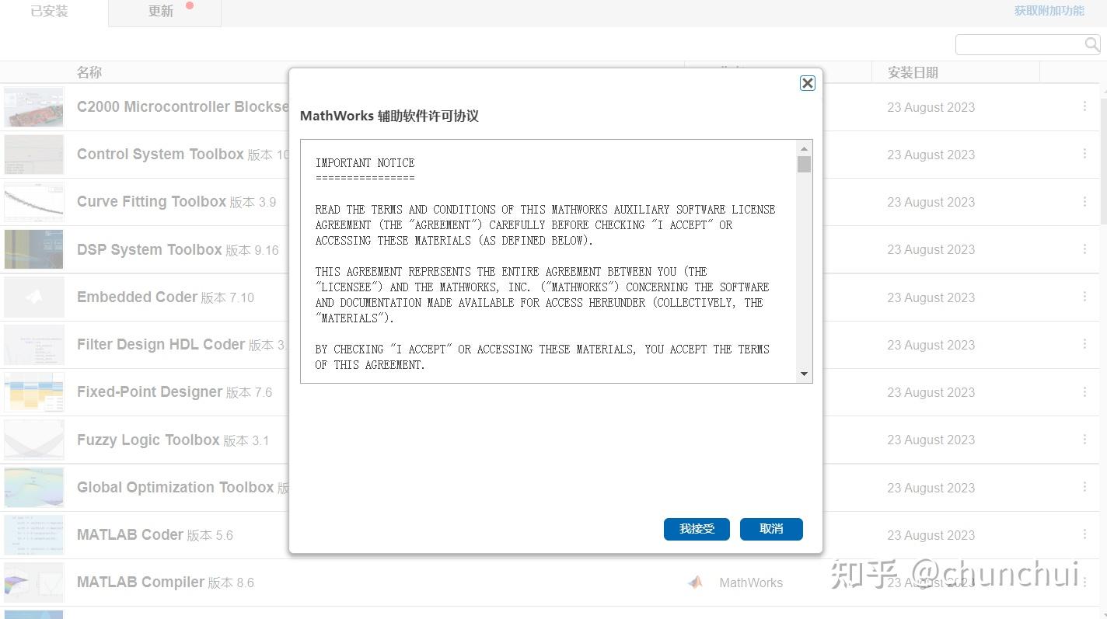Switch to the 更新 tab
This screenshot has width=1107, height=619.
[x=160, y=11]
